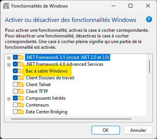
Task: Click the blue help question mark icon
Action: pos(149,19)
